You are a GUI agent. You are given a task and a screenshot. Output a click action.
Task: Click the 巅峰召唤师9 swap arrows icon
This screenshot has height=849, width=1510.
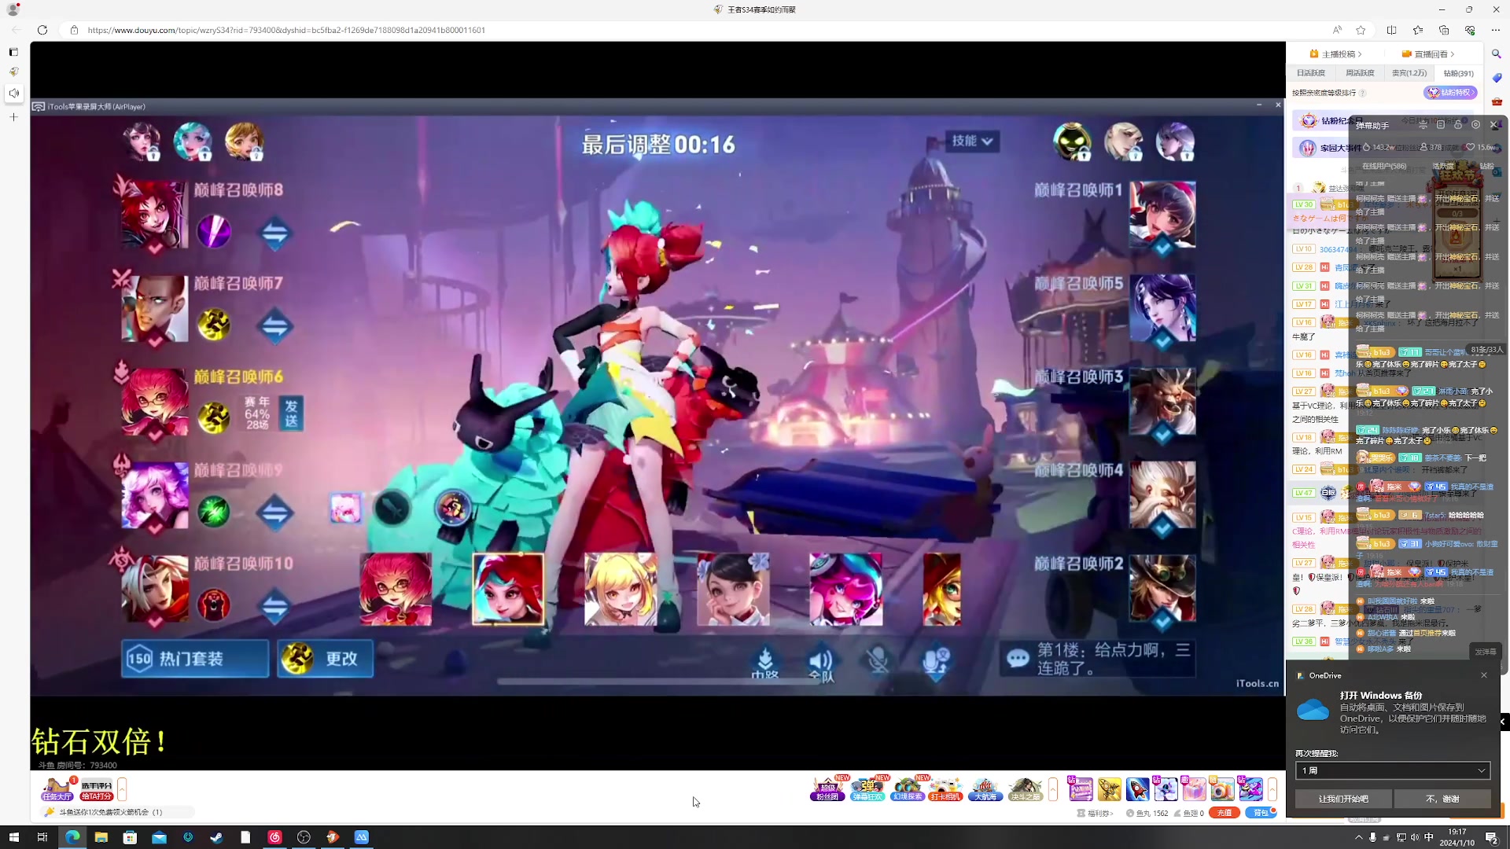click(274, 513)
